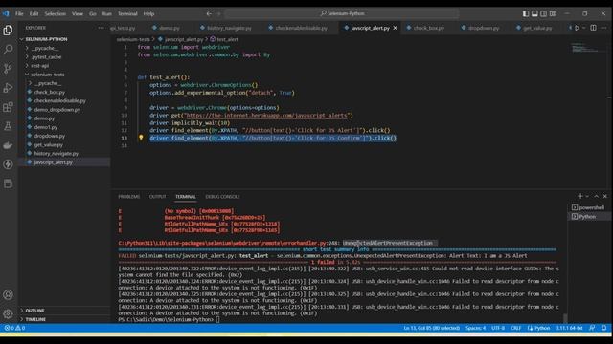Viewport: 613px width, 344px height.
Task: Open the Explorer view in activity bar
Action: click(8, 30)
